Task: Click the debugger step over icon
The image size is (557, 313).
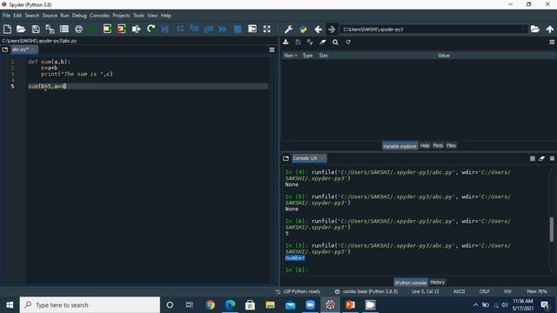Action: tap(180, 29)
